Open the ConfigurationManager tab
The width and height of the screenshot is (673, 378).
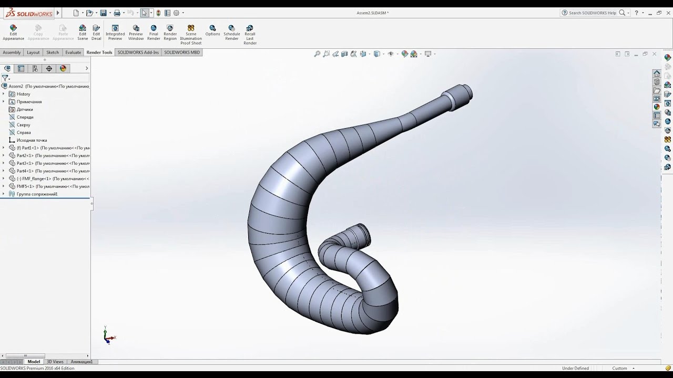click(35, 68)
